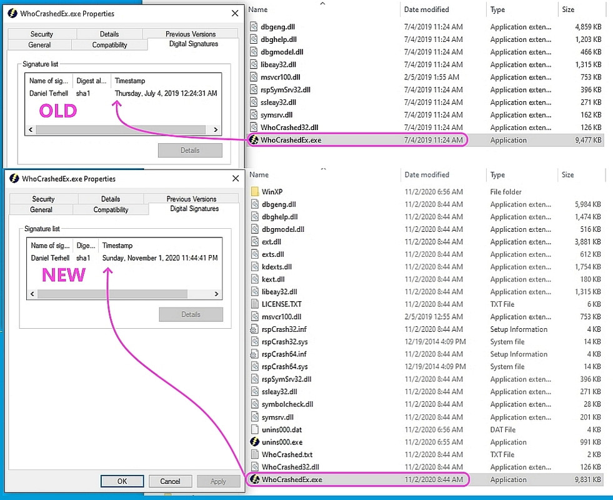Click the LICENSE.TXT text file icon
This screenshot has height=500, width=613.
tap(255, 304)
